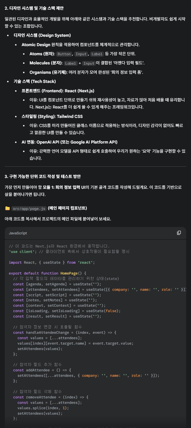Click the 'Button' code chip in Atoms row
This screenshot has width=191, height=428.
click(x=64, y=54)
